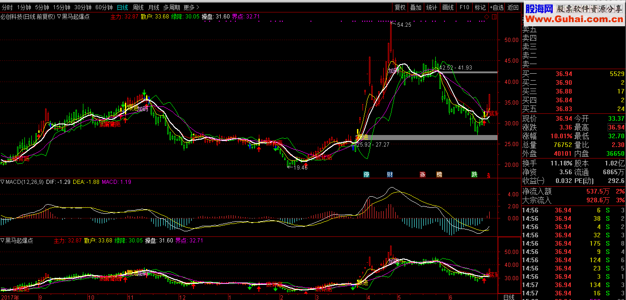Click the 跌 drop marker icon

474,175
